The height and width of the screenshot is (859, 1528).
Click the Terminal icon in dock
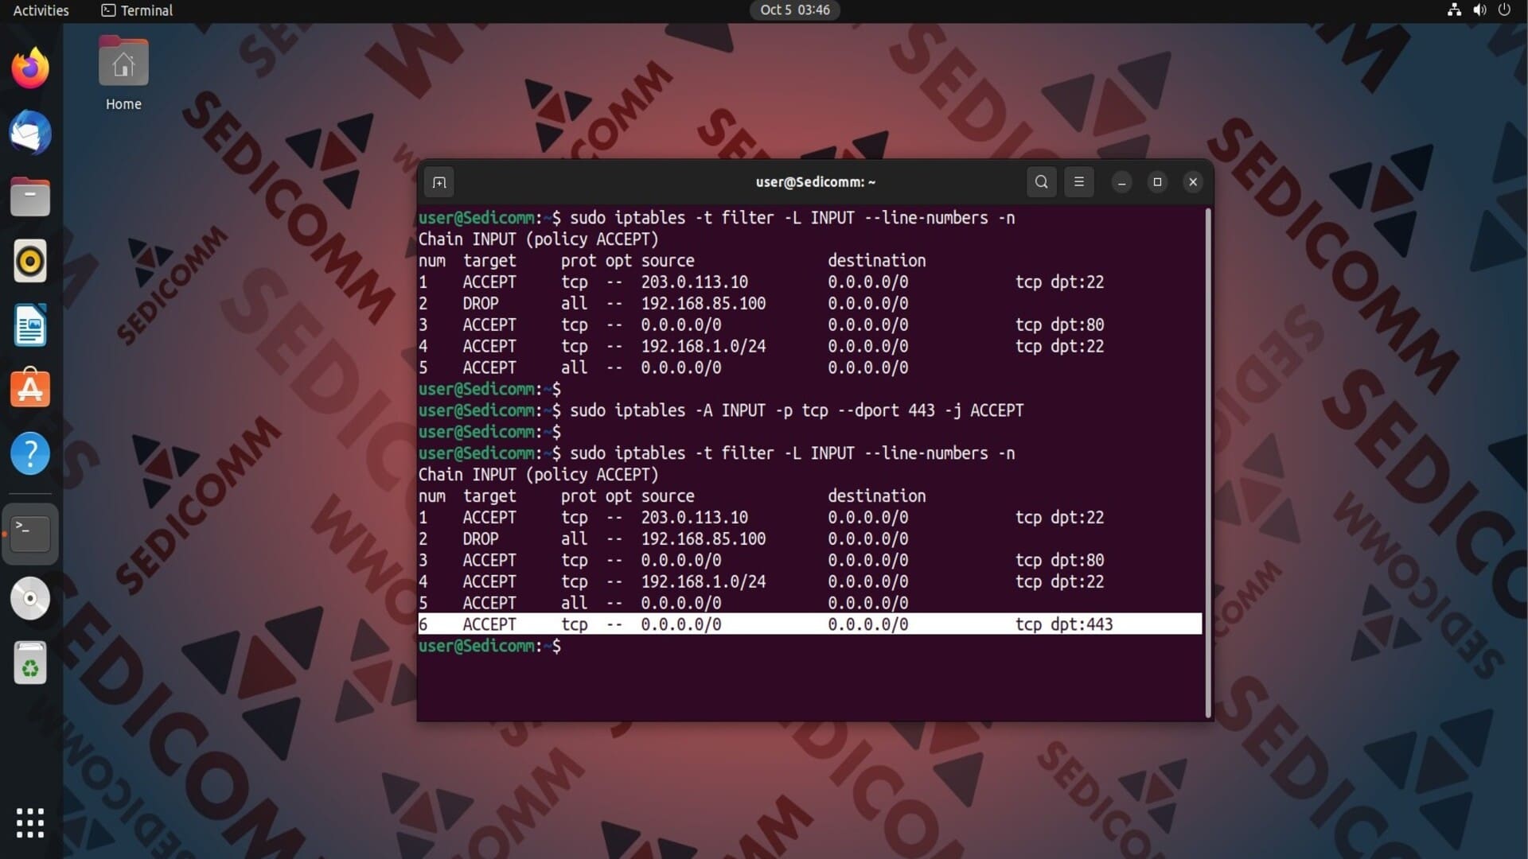coord(30,534)
